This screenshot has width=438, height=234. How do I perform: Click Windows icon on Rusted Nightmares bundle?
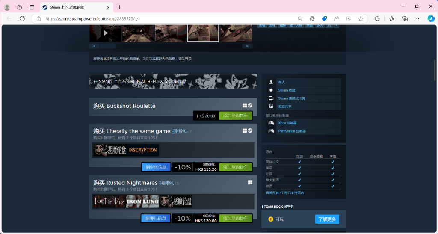point(250,182)
